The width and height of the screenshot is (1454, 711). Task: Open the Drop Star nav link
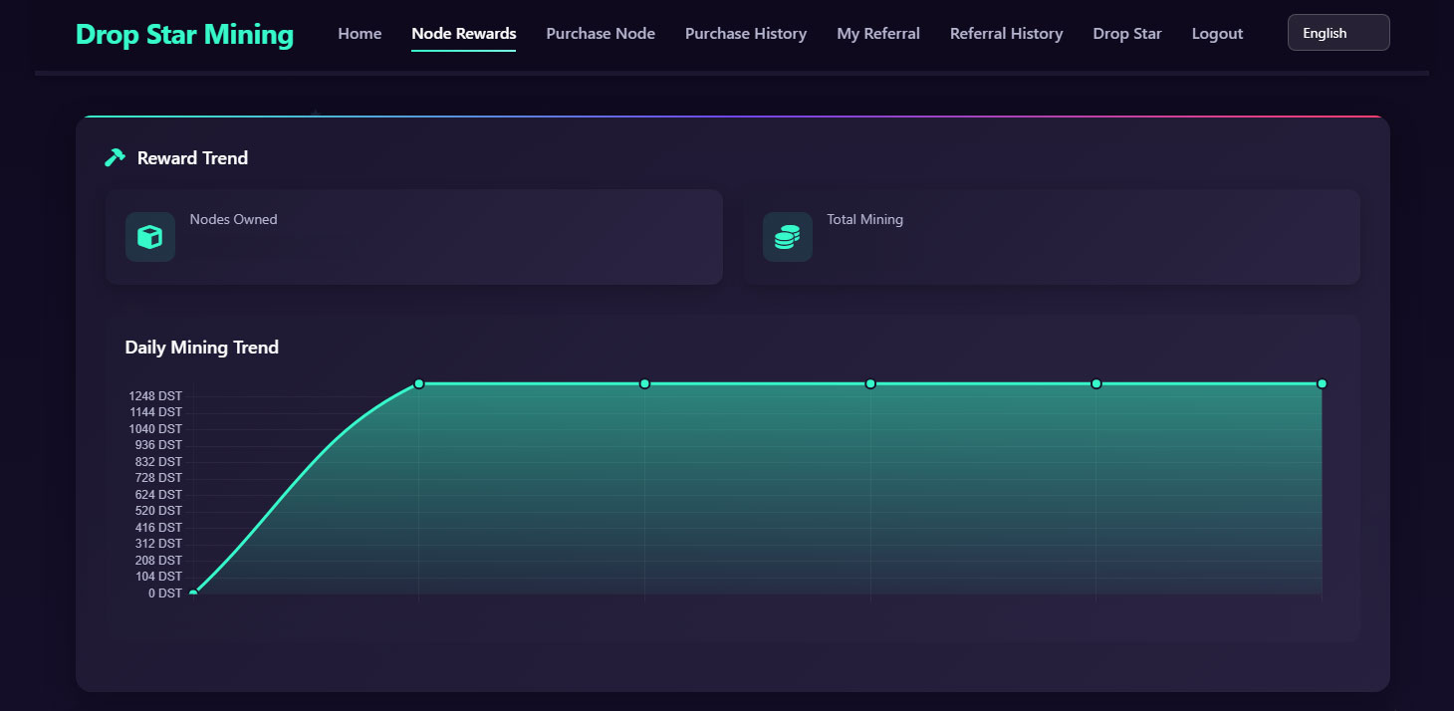(x=1127, y=34)
